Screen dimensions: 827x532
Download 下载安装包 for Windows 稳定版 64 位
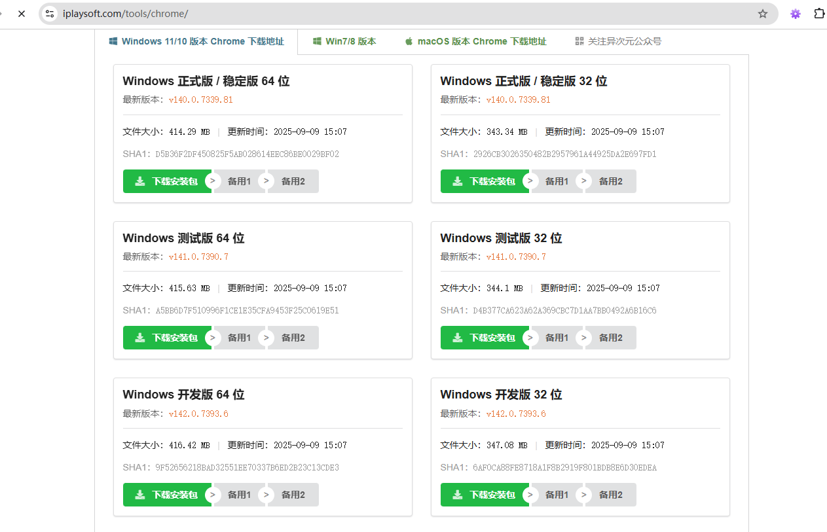(167, 181)
